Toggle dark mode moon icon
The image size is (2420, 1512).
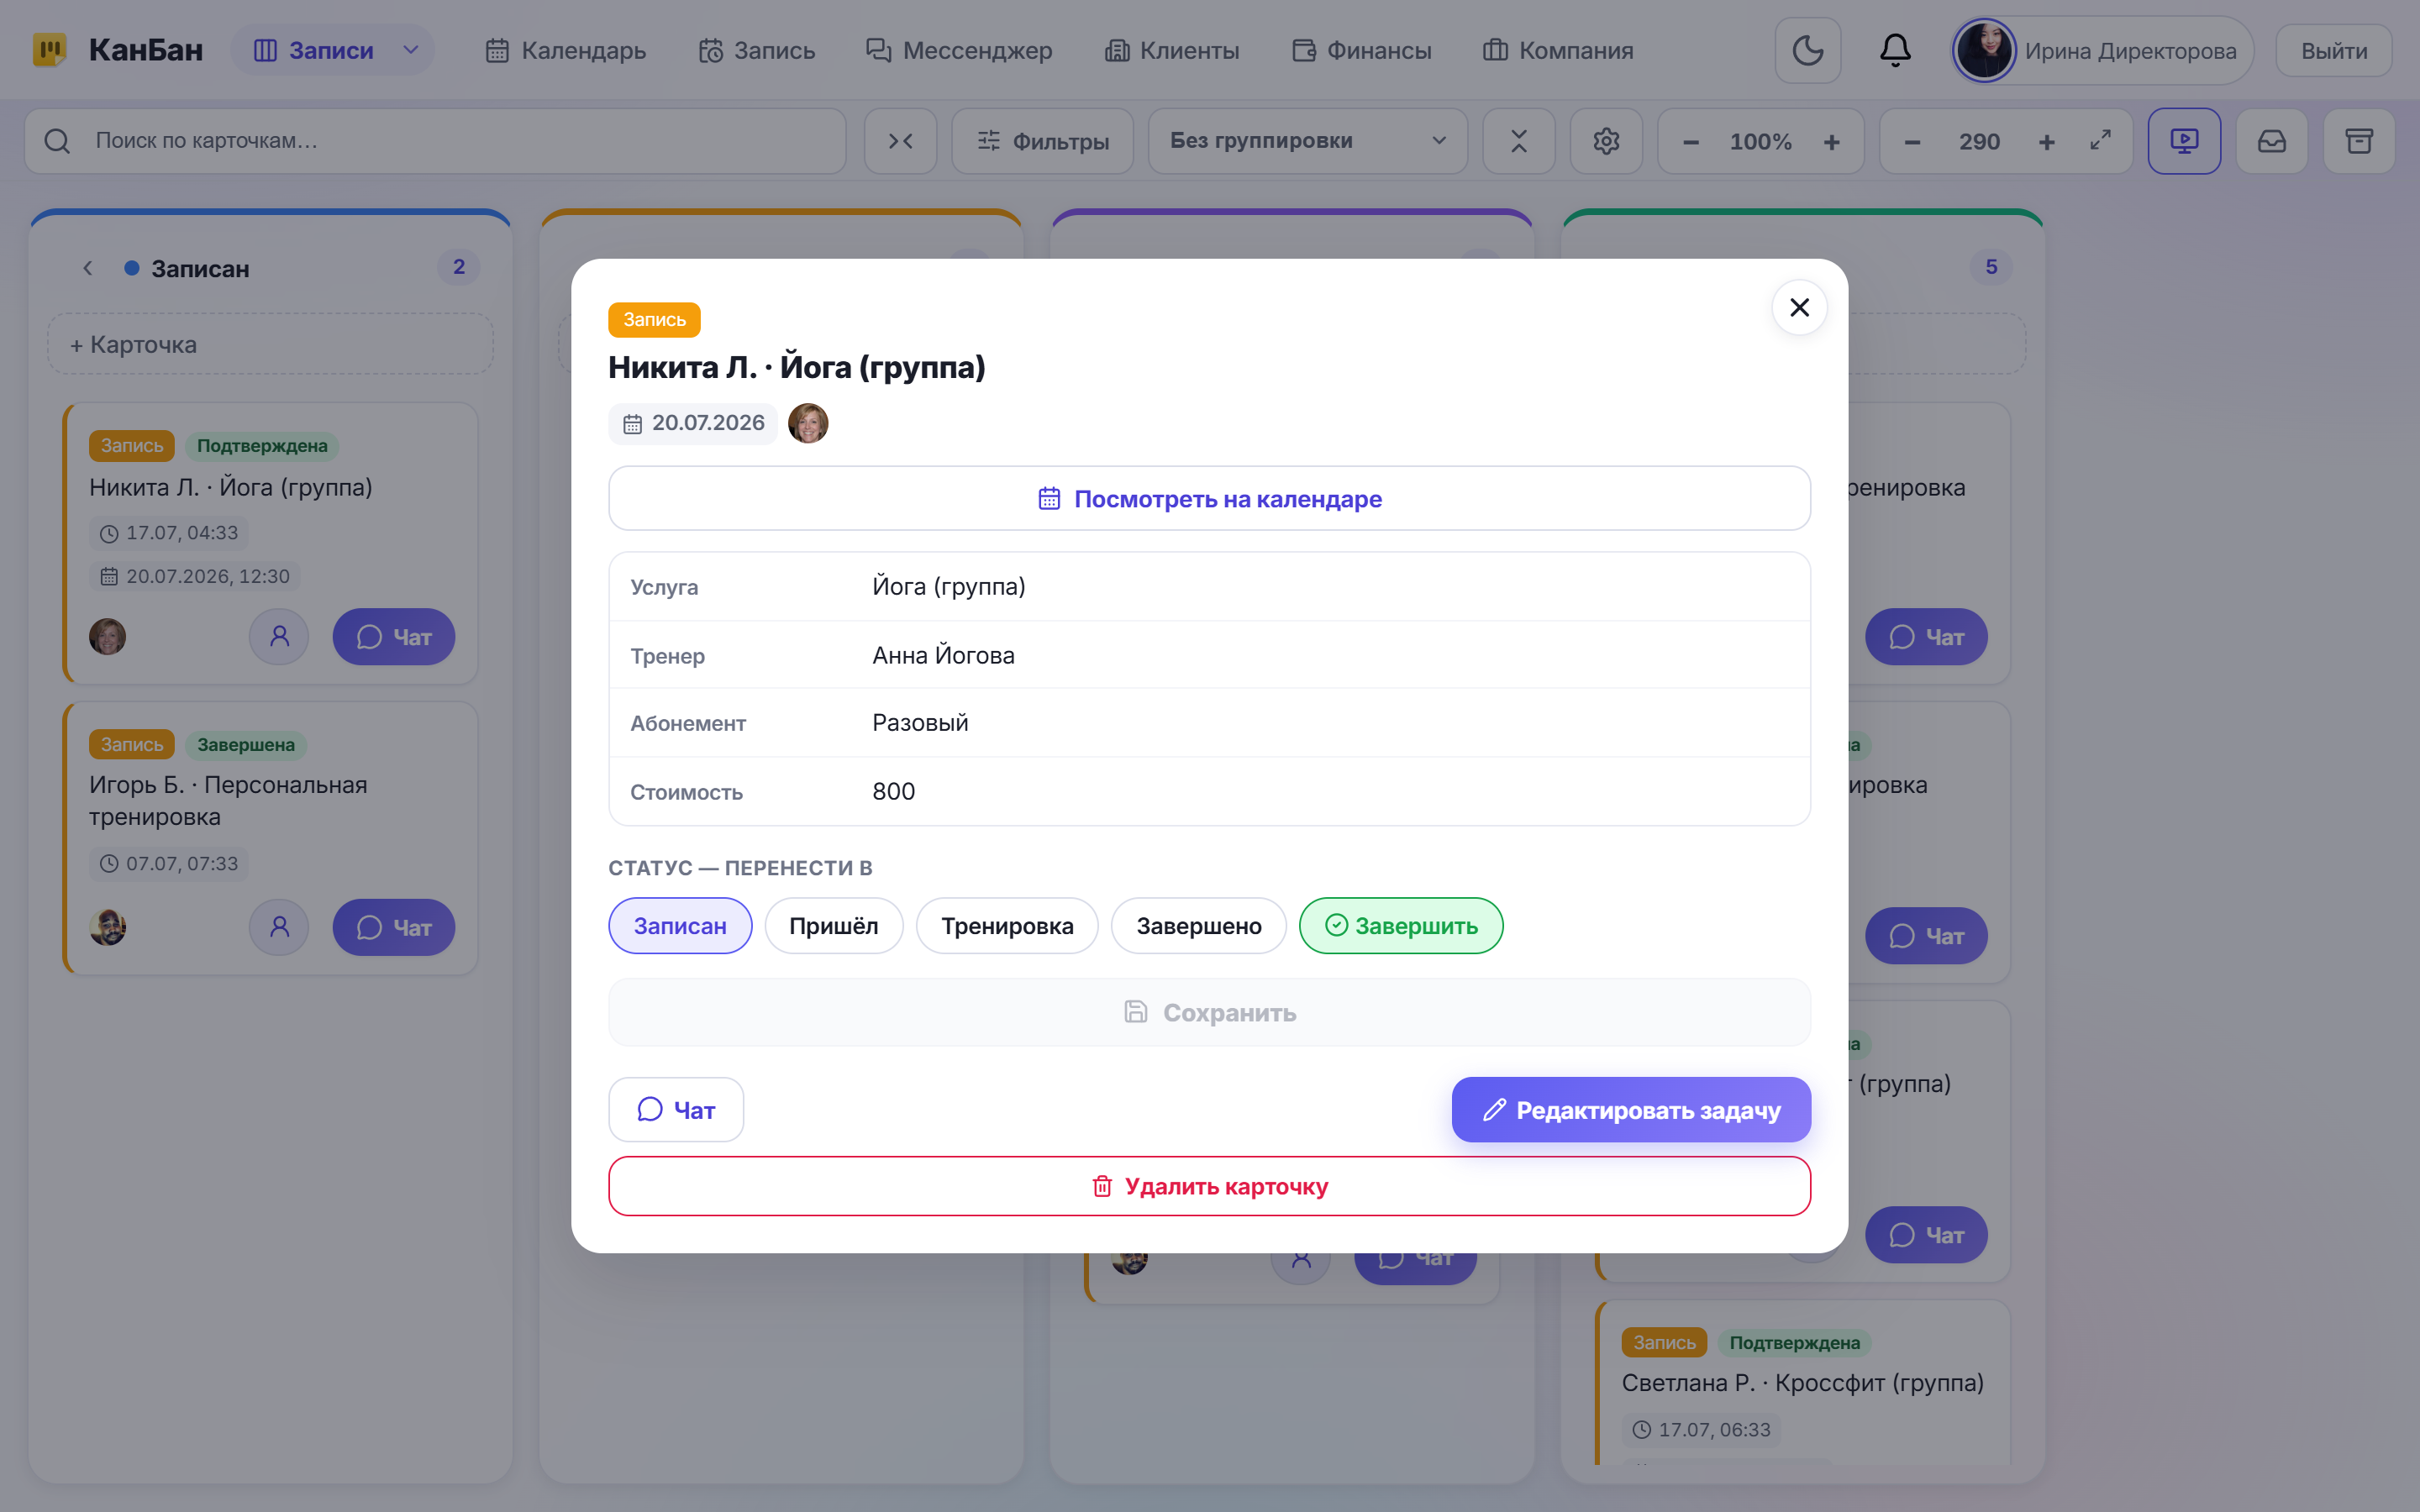point(1807,50)
